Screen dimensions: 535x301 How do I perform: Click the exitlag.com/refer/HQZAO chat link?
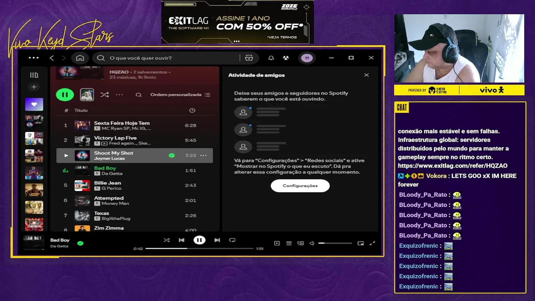click(x=453, y=166)
